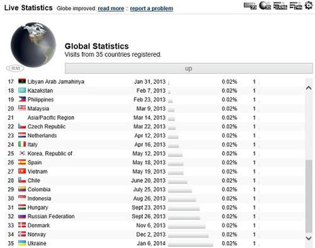Click the scrollbar down chevron
Image resolution: width=315 pixels, height=248 pixels.
point(309,238)
